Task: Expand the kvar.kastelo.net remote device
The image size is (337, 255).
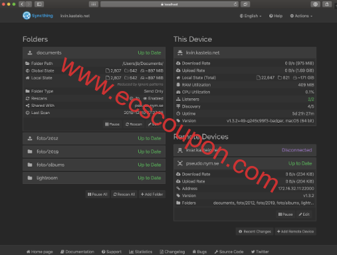Action: click(245, 150)
